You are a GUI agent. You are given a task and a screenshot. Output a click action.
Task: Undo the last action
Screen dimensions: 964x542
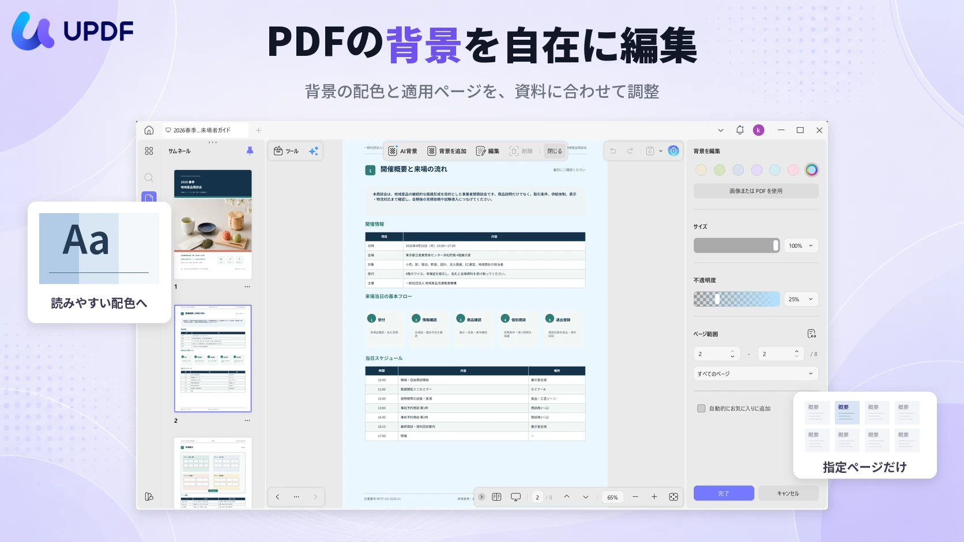(613, 151)
